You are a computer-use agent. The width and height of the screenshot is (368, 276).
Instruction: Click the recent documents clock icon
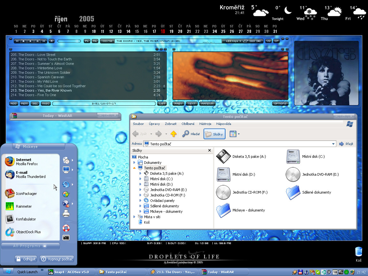[x=66, y=160]
